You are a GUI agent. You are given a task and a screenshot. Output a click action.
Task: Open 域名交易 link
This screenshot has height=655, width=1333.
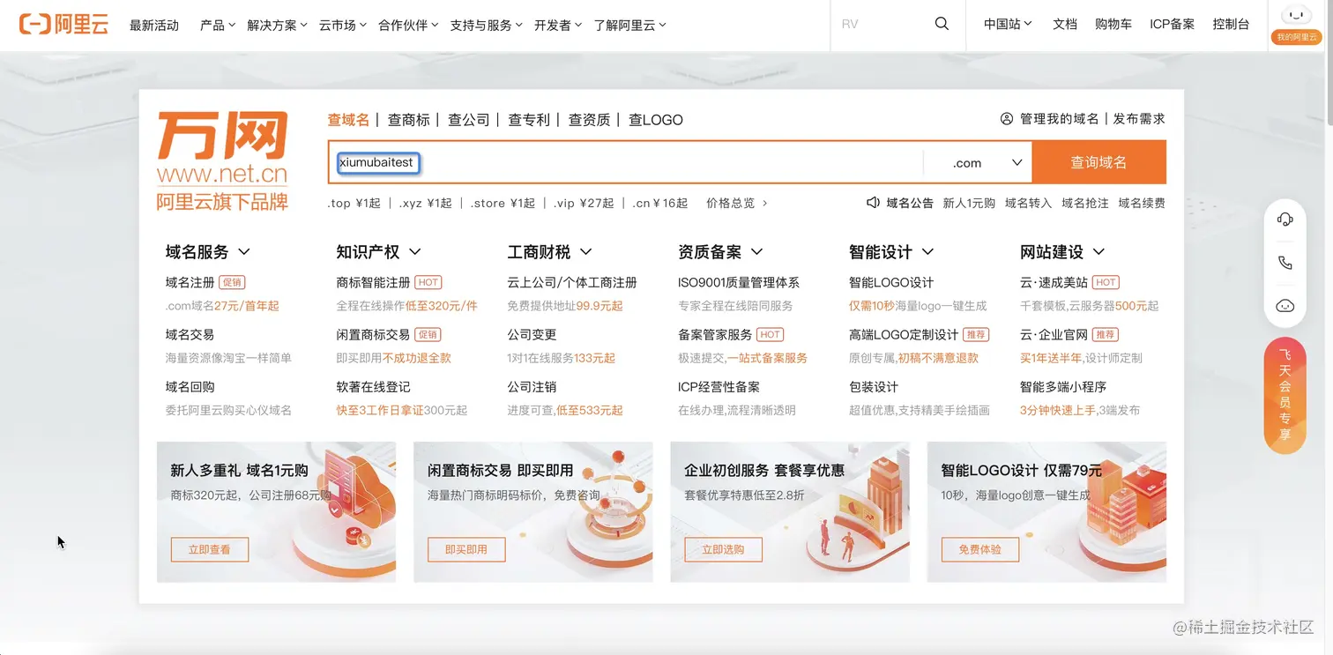pyautogui.click(x=190, y=335)
